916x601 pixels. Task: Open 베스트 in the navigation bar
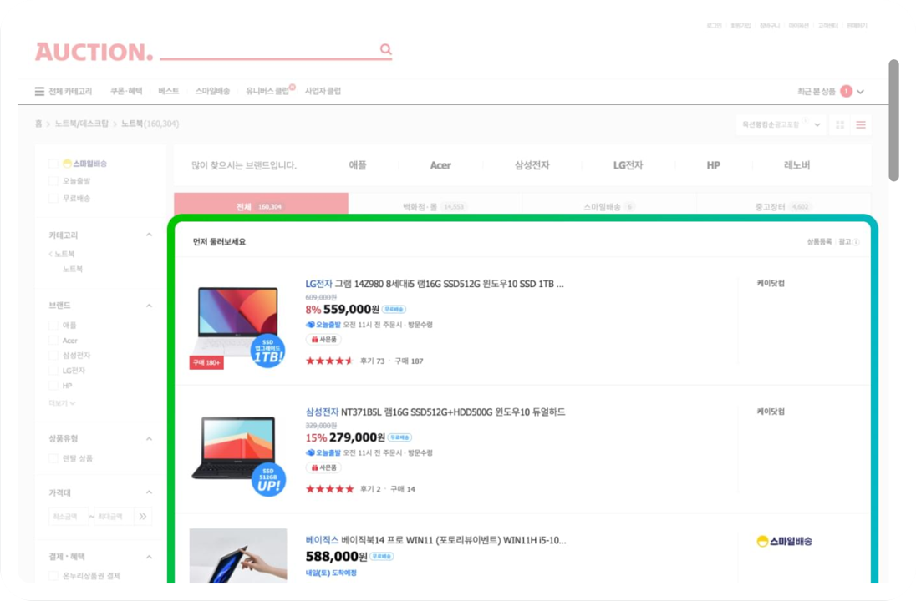(x=169, y=91)
